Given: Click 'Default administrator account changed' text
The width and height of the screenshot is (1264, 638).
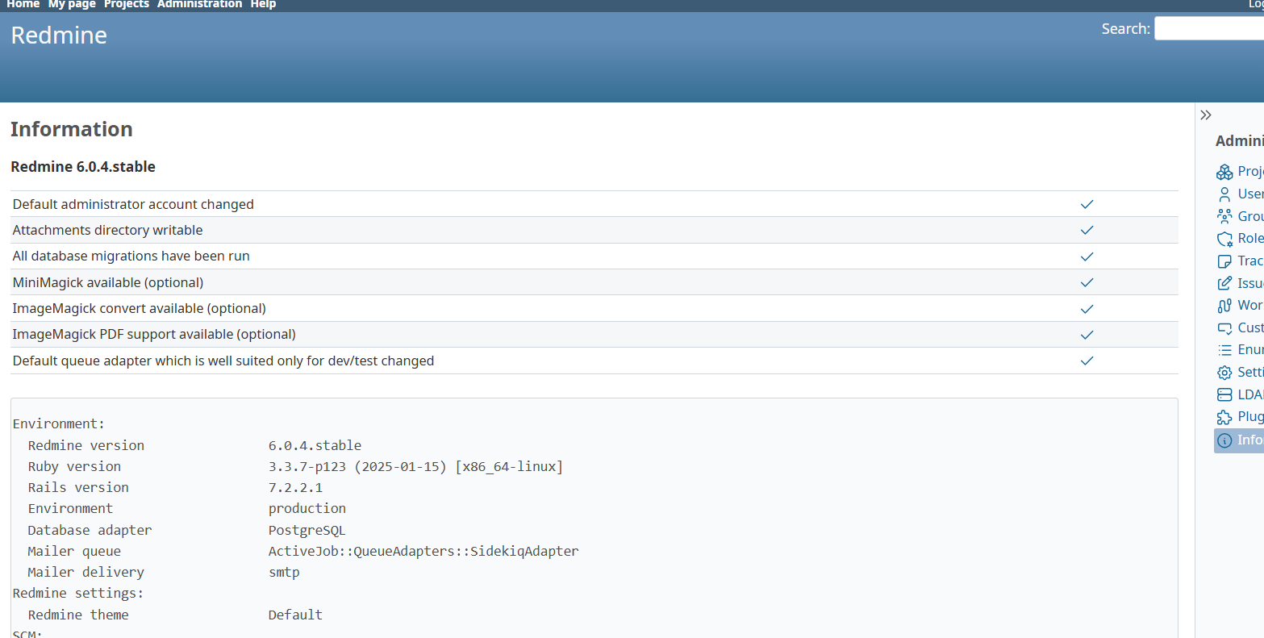Looking at the screenshot, I should (x=133, y=204).
